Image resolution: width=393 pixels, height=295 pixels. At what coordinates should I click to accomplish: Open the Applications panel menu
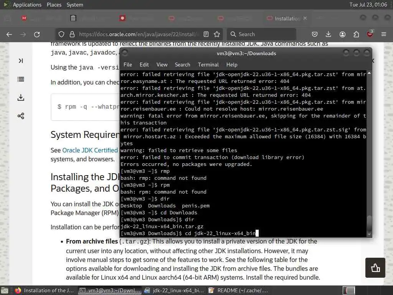tap(27, 5)
